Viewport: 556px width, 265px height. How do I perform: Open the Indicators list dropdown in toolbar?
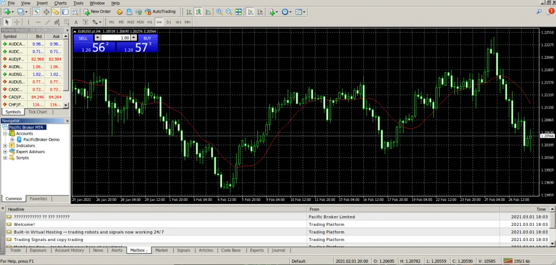274,12
